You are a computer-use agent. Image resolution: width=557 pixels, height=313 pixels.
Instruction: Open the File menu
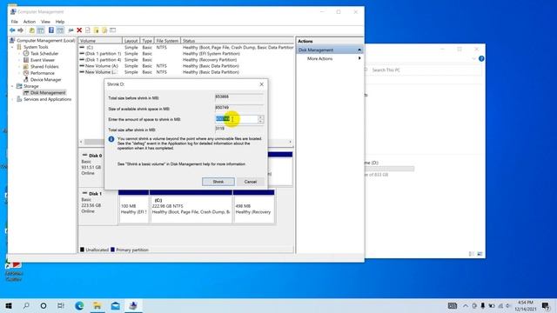point(15,22)
